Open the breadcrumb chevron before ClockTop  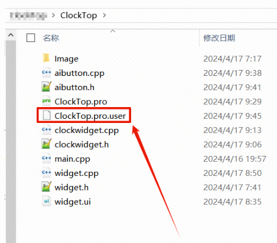click(53, 15)
